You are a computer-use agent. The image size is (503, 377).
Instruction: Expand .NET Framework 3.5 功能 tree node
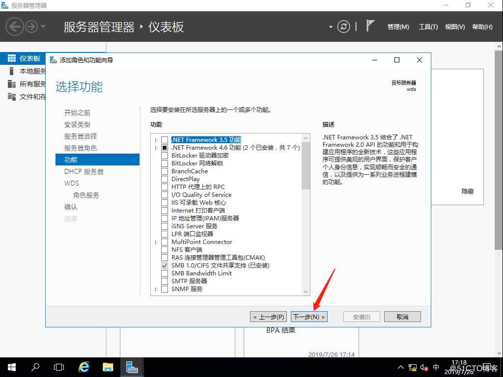pyautogui.click(x=156, y=140)
